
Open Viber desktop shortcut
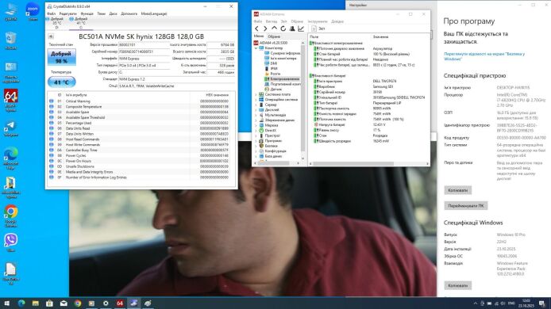(x=11, y=242)
